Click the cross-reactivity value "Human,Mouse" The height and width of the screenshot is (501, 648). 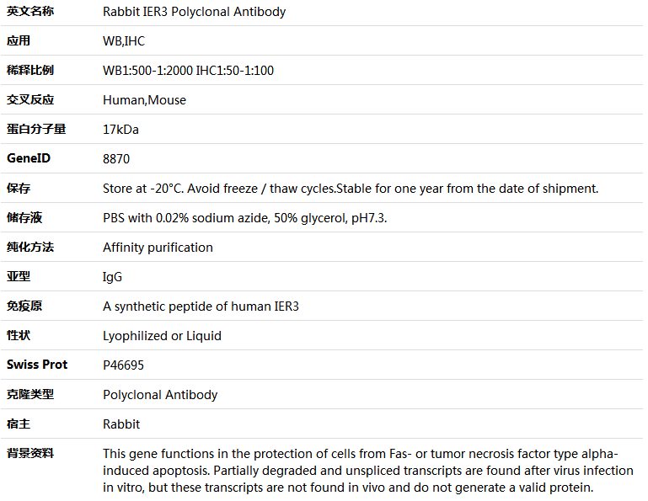[144, 100]
